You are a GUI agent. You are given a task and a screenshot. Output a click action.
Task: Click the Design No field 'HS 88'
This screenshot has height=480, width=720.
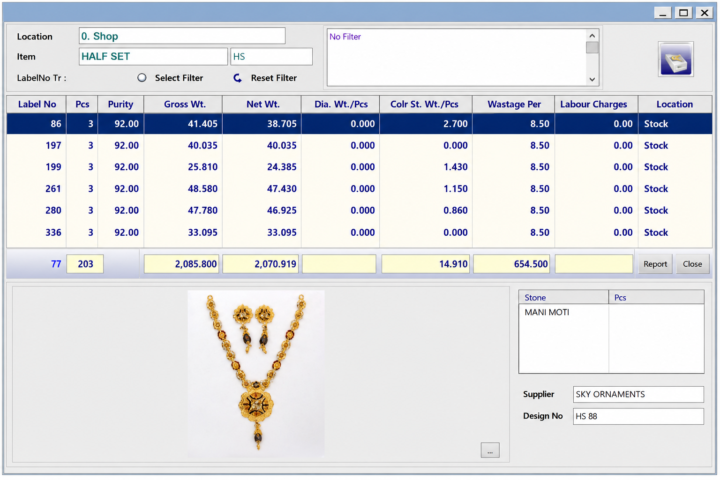(x=638, y=416)
